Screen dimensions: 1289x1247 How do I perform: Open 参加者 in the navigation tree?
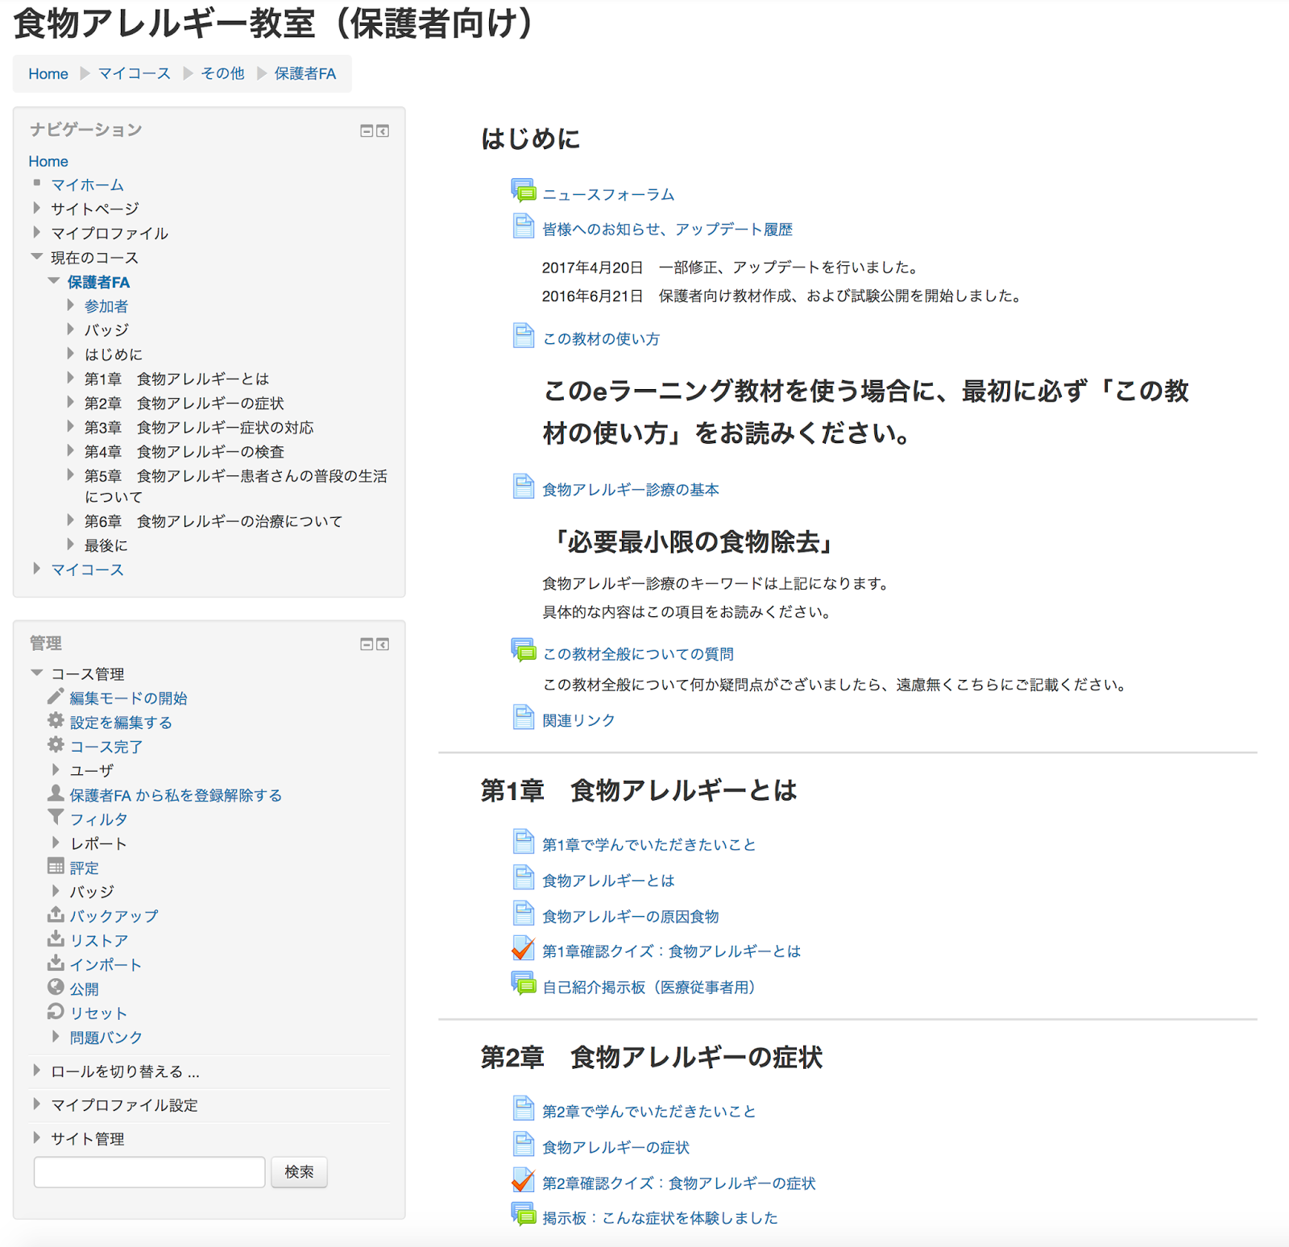(x=106, y=306)
